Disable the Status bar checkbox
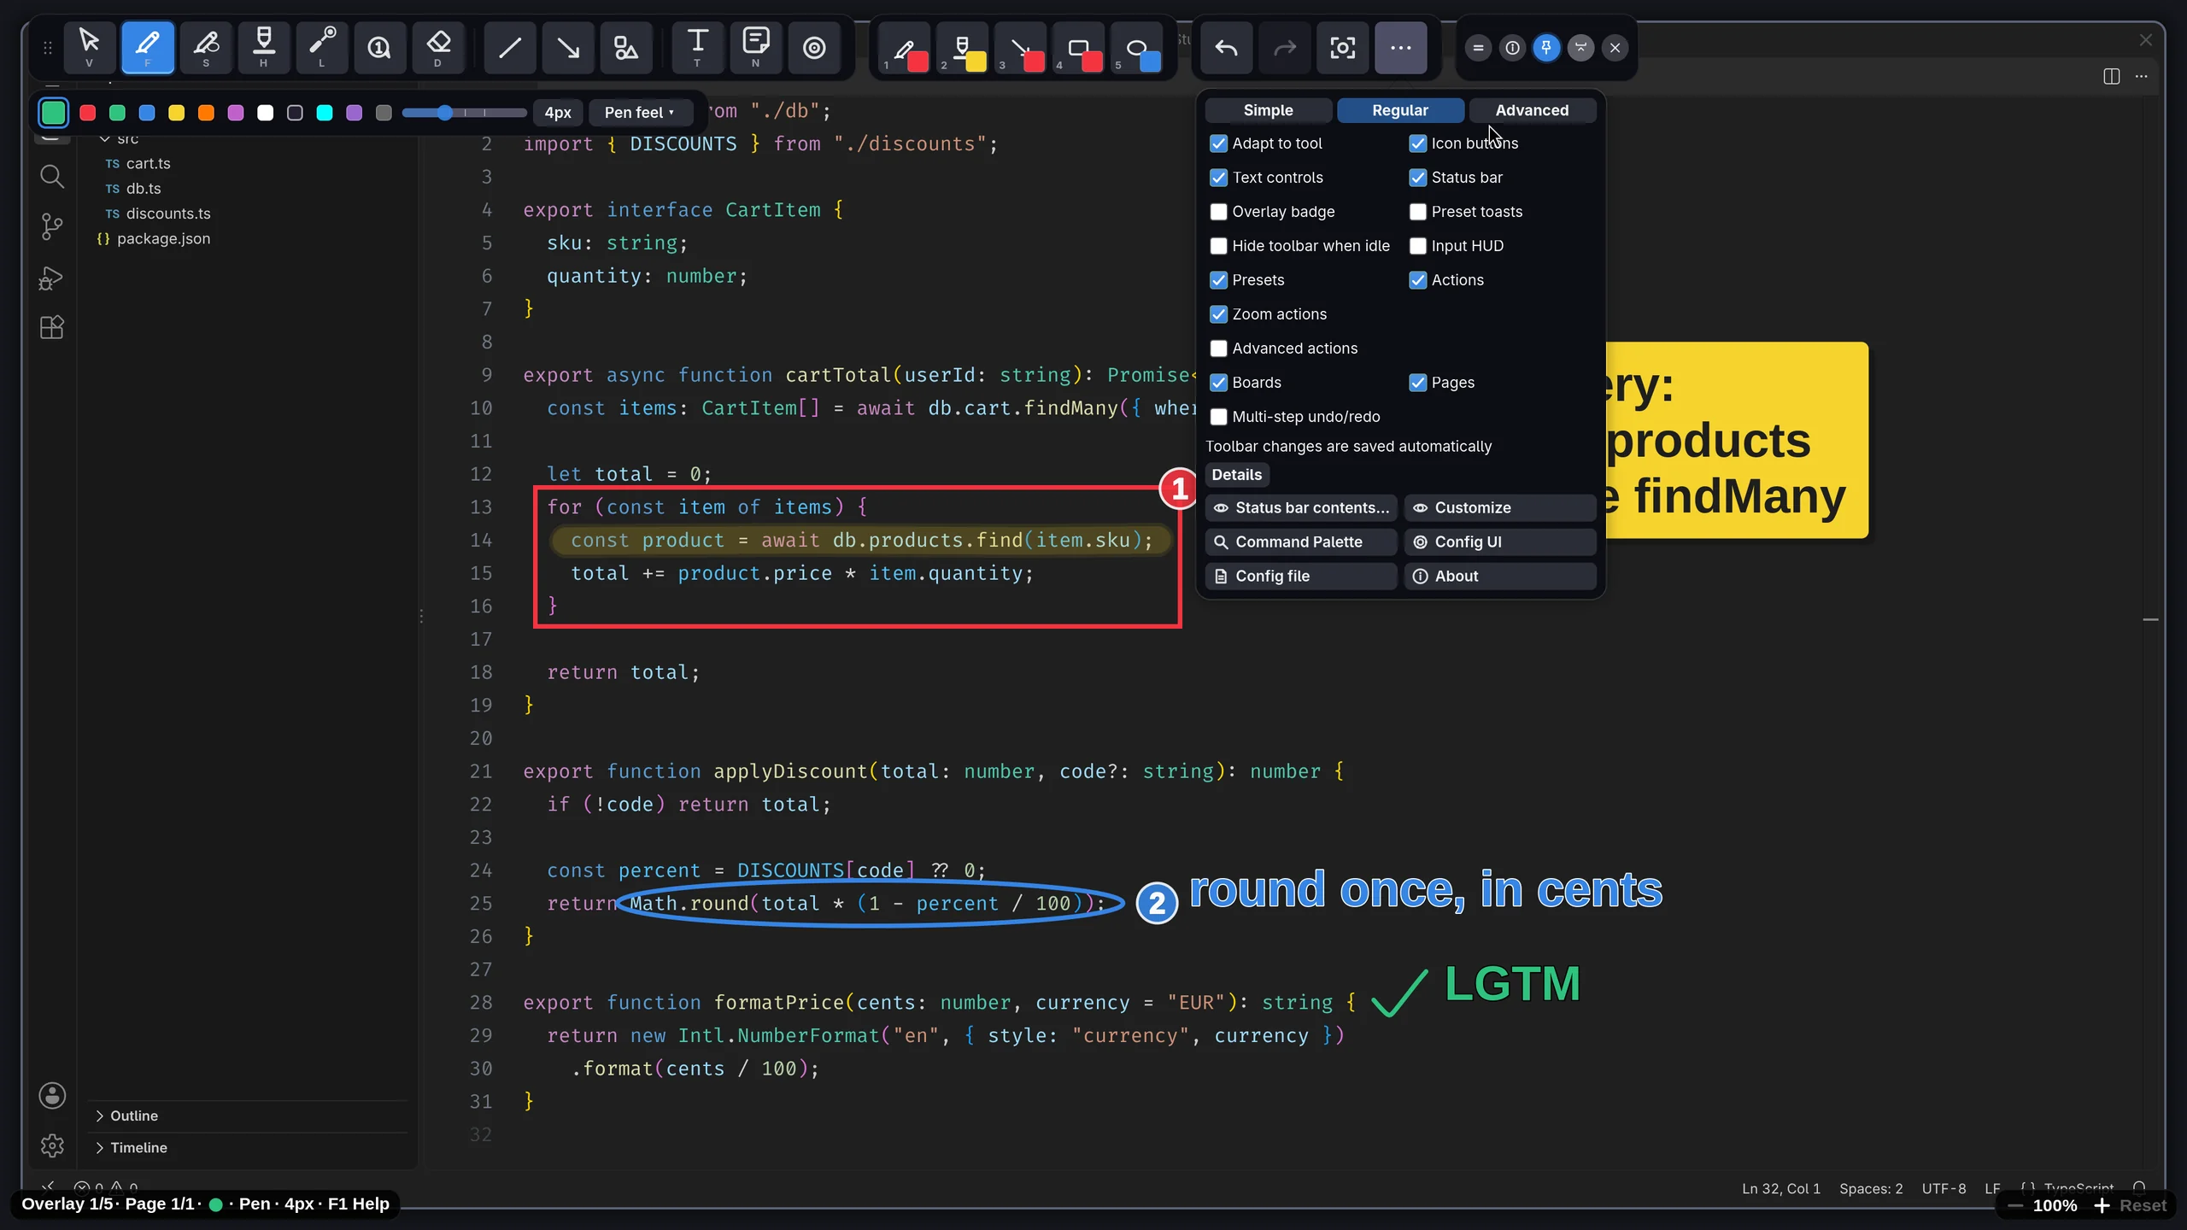 [x=1418, y=178]
